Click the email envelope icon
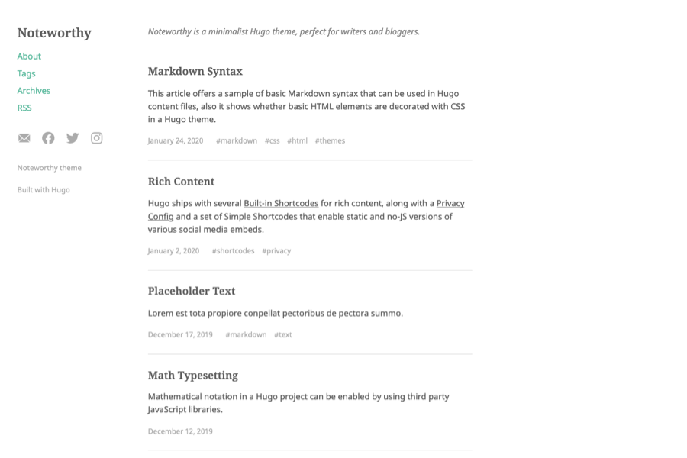This screenshot has height=458, width=687. coord(24,138)
